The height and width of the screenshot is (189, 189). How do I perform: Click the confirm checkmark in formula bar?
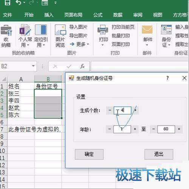[x=69, y=66]
